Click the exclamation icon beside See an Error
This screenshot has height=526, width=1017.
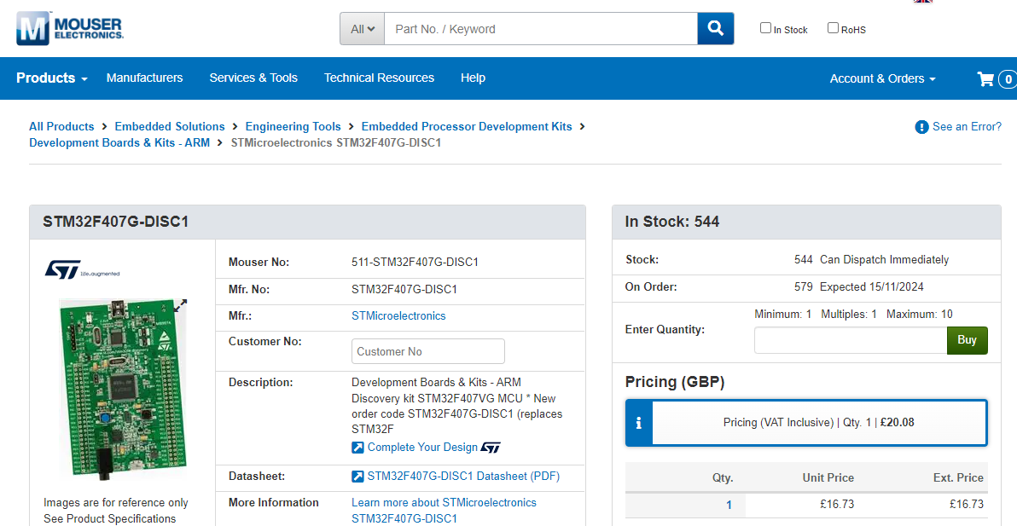coord(921,126)
